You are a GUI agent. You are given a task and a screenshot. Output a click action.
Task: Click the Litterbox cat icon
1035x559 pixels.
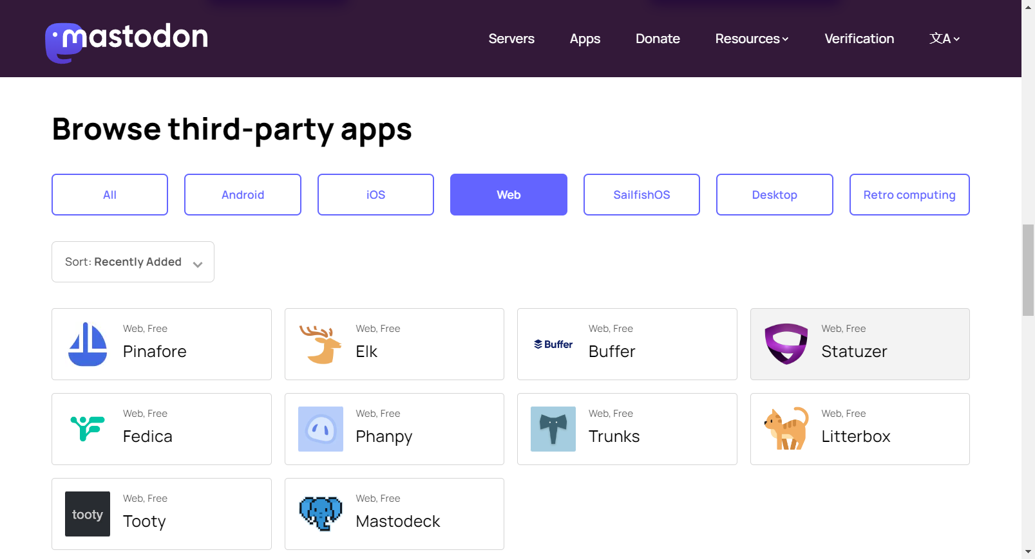pos(786,428)
